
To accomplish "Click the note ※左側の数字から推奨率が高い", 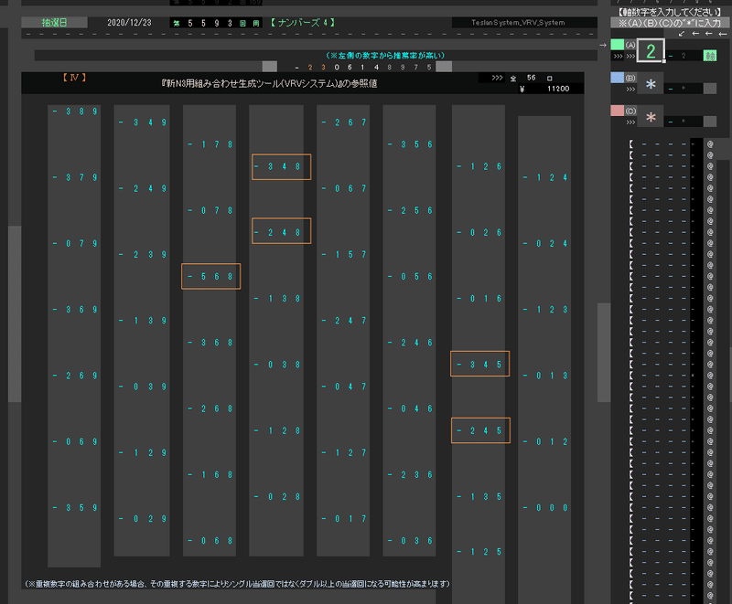I will (x=385, y=56).
